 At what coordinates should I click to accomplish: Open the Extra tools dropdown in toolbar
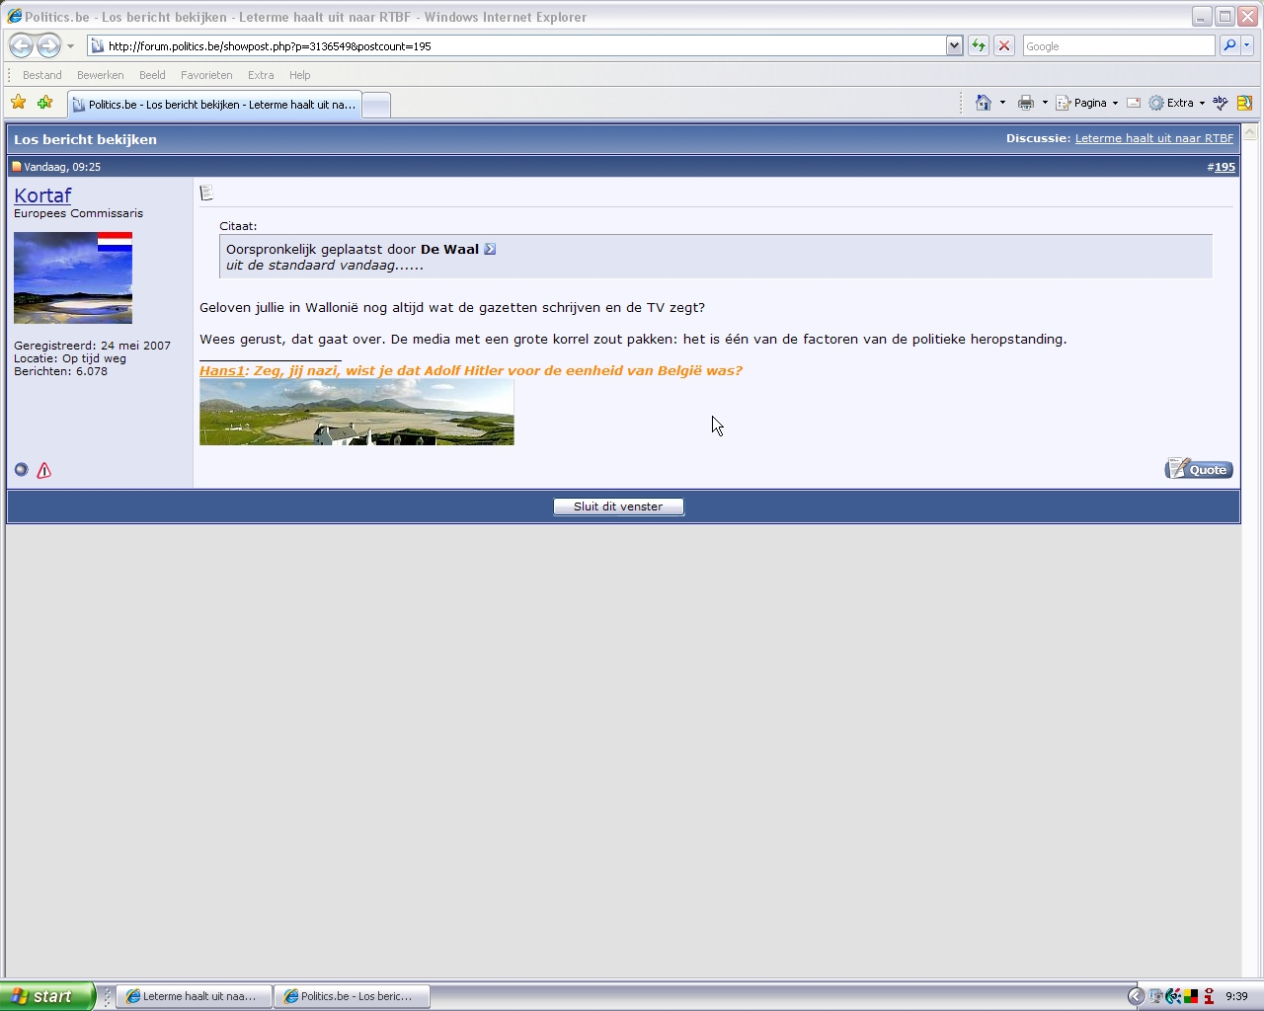(1177, 103)
